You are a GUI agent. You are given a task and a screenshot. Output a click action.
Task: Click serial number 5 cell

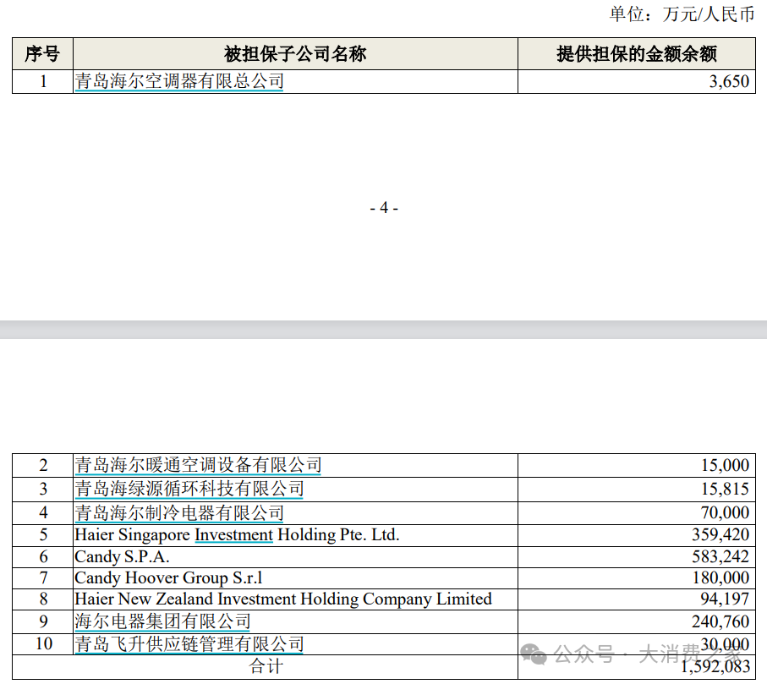pos(43,535)
